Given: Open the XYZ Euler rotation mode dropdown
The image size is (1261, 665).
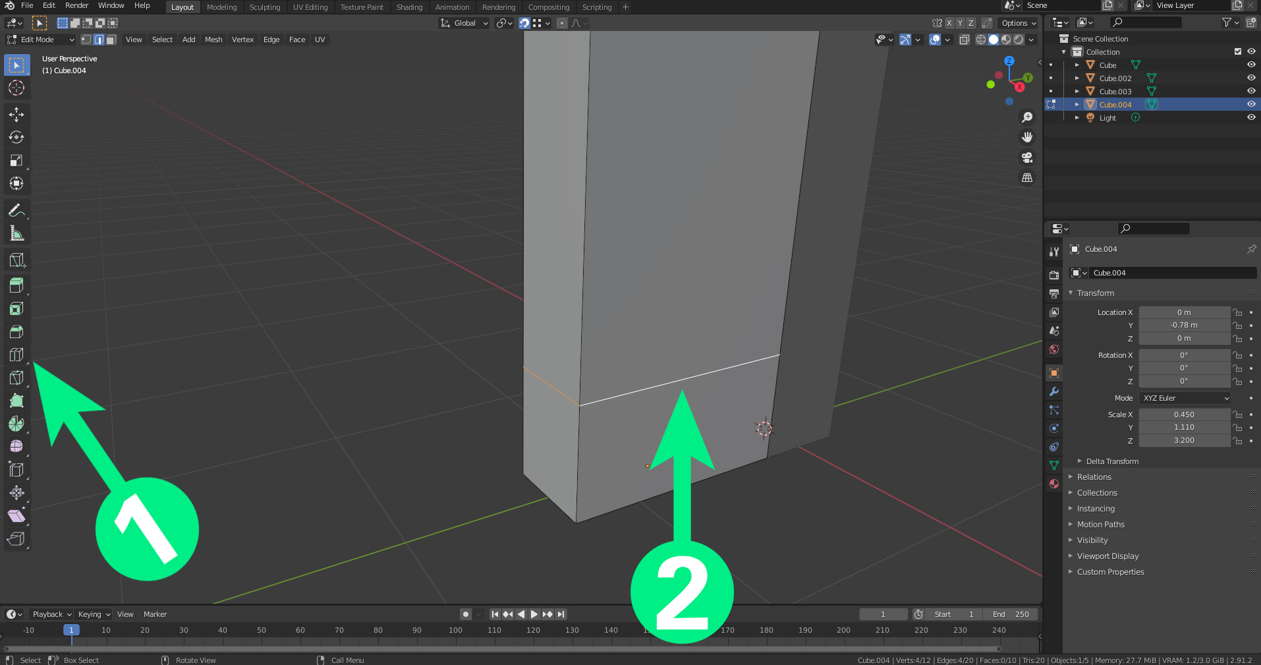Looking at the screenshot, I should click(x=1185, y=398).
